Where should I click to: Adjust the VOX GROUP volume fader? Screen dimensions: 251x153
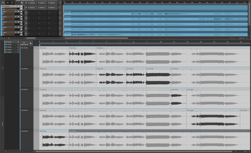tap(12, 9)
